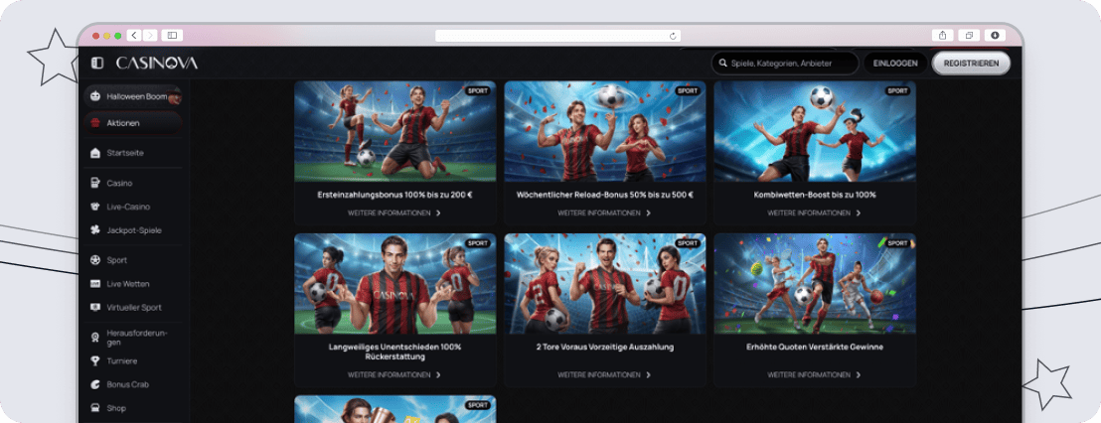Image resolution: width=1101 pixels, height=423 pixels.
Task: Expand Weitere Informationen under 2 Tore Voraus
Action: pyautogui.click(x=604, y=375)
